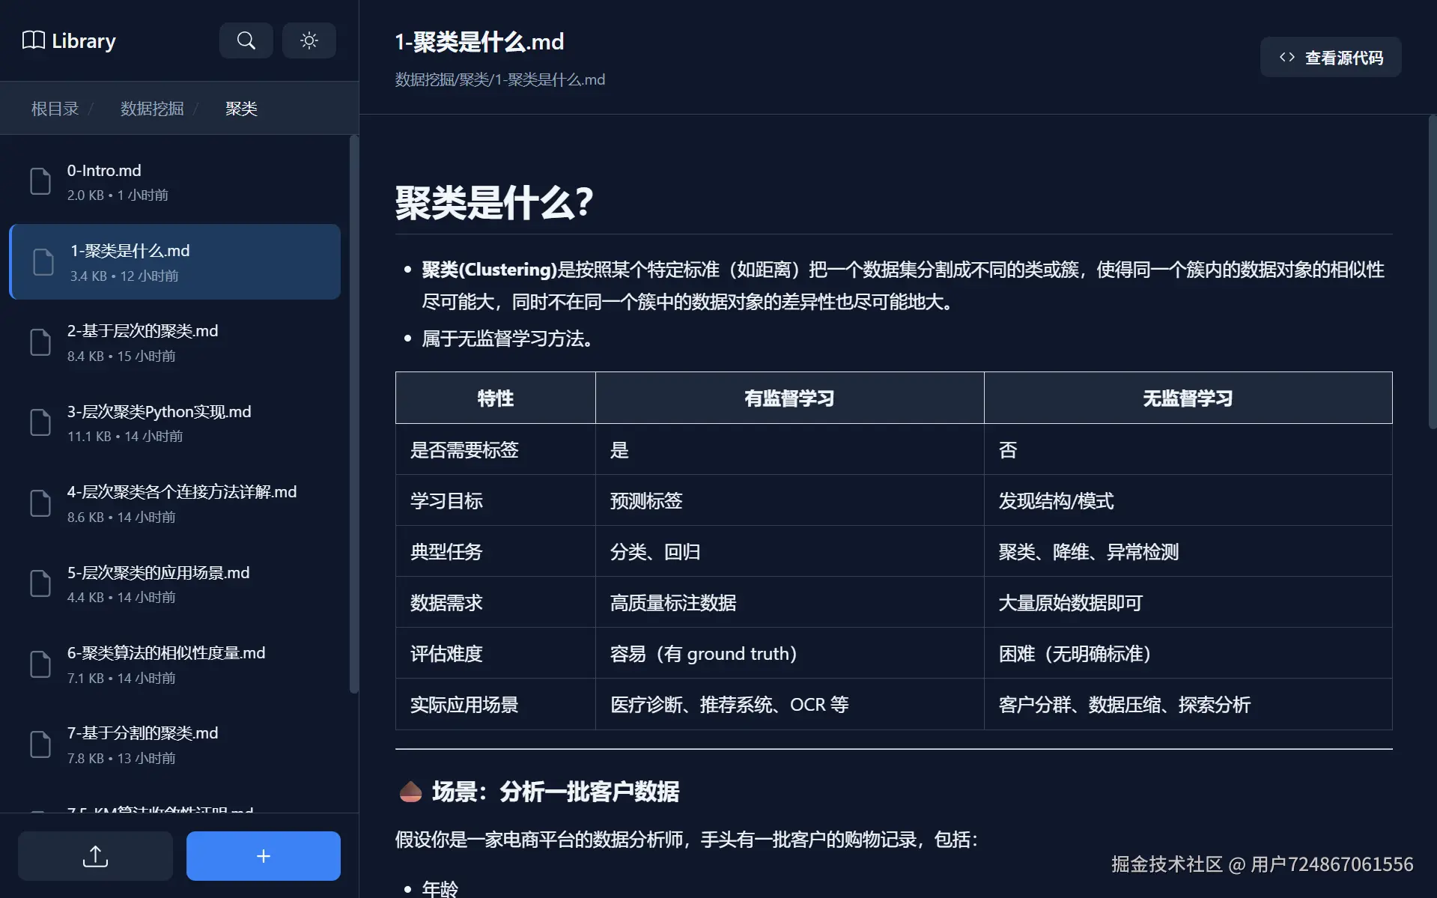Toggle light theme with the sun icon

309,40
